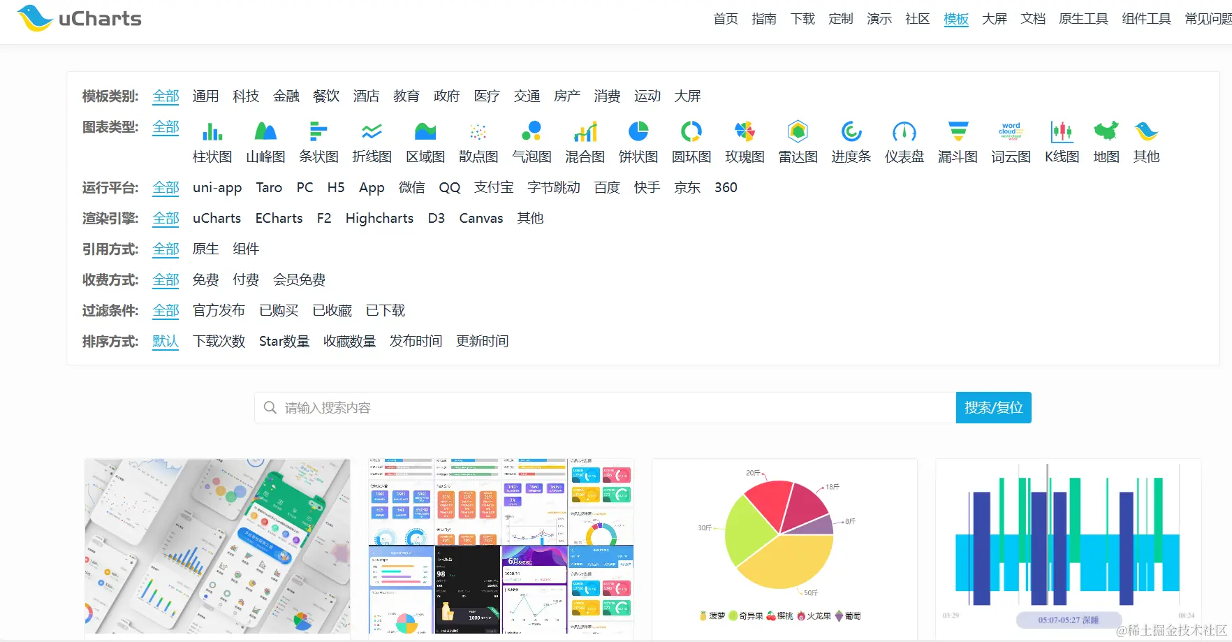Open the 组件工具 nav item
The height and width of the screenshot is (642, 1232).
1147,19
